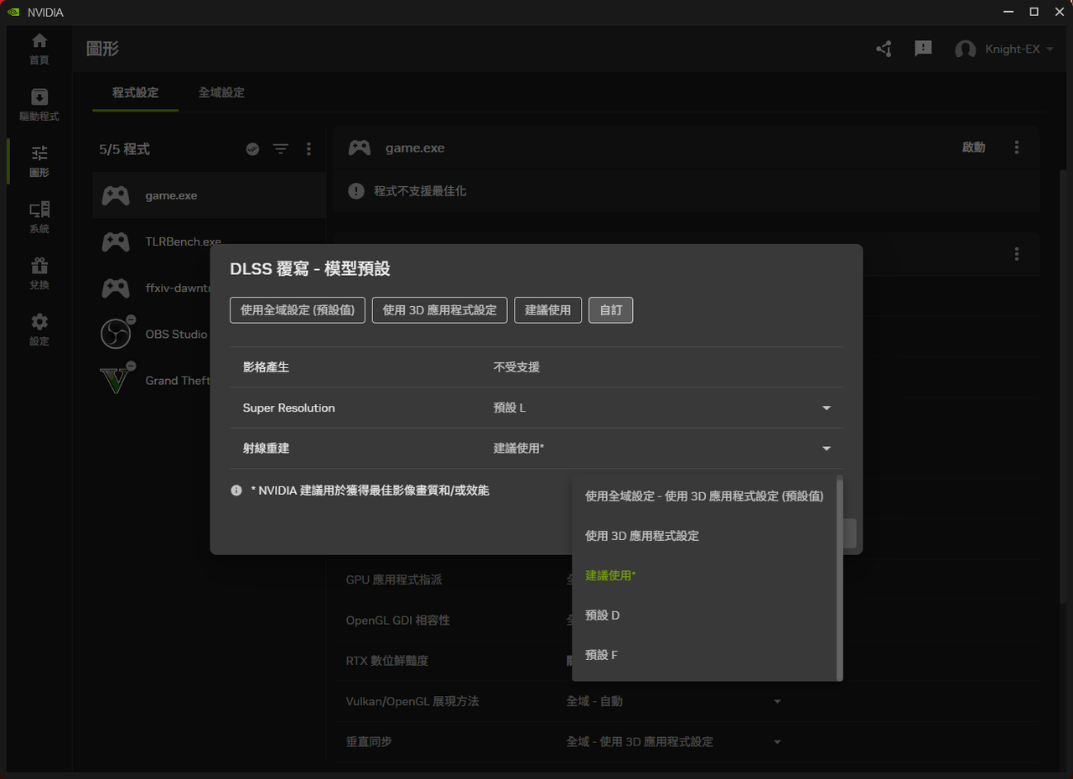1073x779 pixels.
Task: Click the 程式不支援最佳化 notice
Action: click(x=420, y=191)
